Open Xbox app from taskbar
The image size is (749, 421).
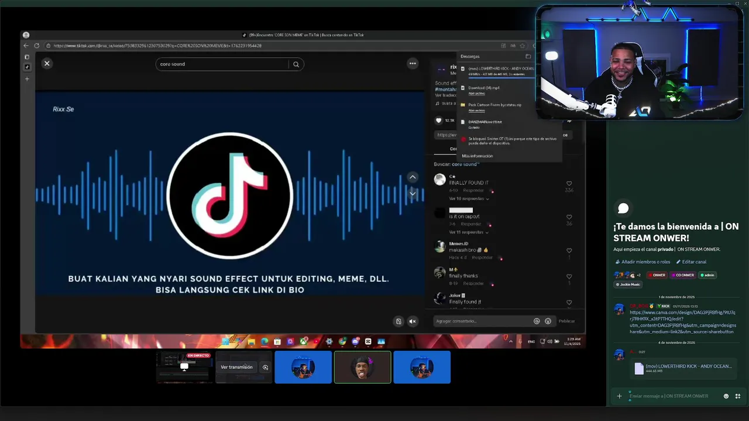point(304,341)
